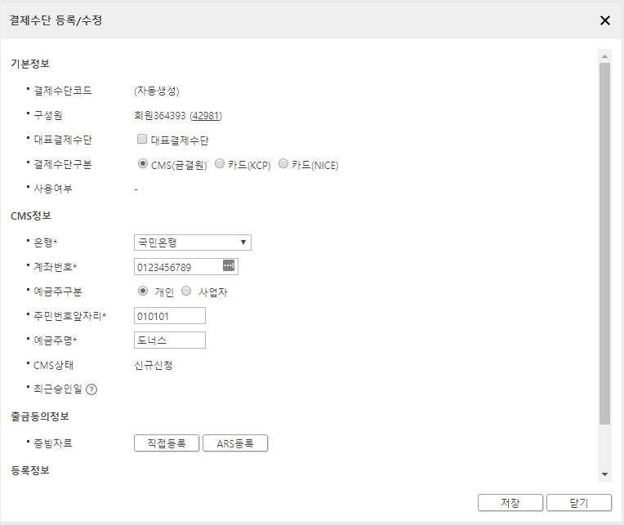Check the 대표결제수단 checkbox
The height and width of the screenshot is (525, 624).
click(142, 139)
